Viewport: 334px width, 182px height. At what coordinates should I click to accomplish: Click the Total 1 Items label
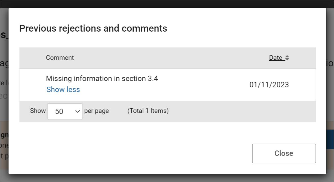pyautogui.click(x=148, y=111)
